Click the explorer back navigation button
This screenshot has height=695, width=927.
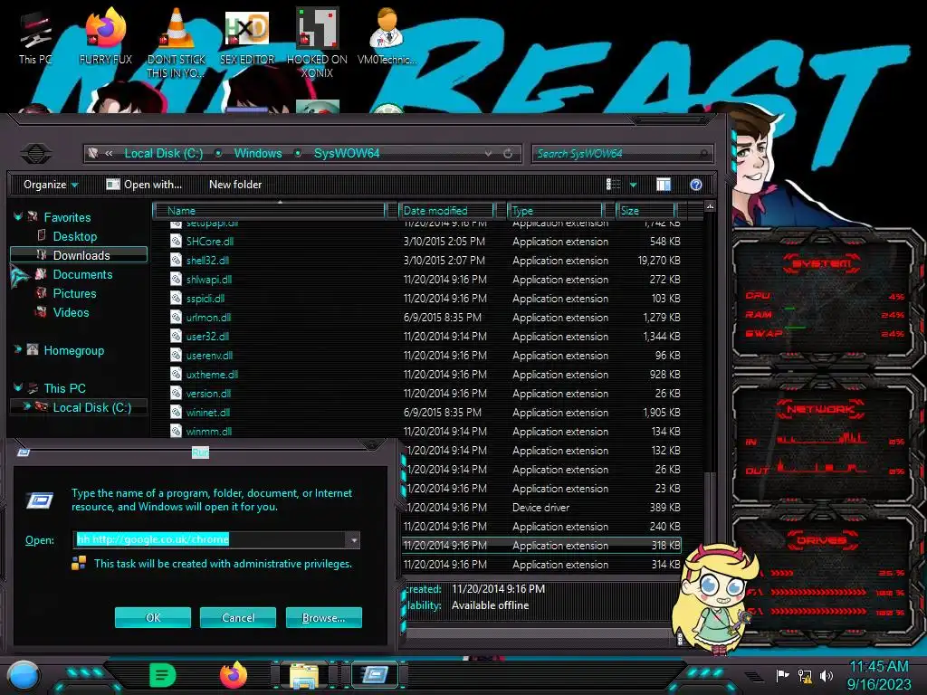coord(36,154)
